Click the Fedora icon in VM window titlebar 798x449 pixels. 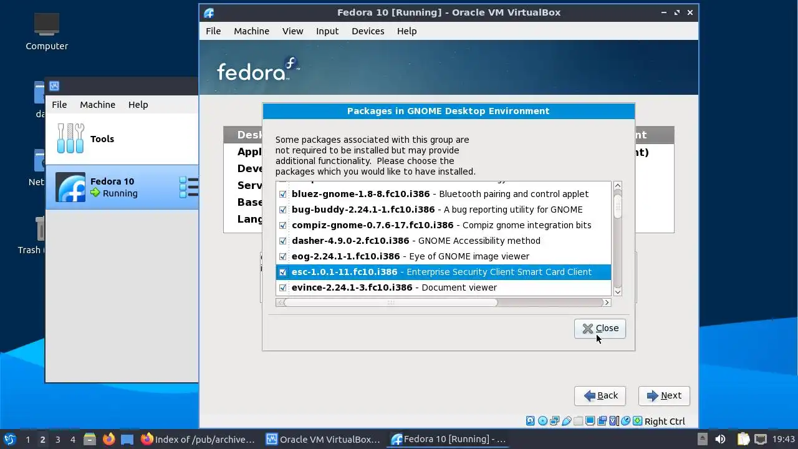tap(209, 12)
